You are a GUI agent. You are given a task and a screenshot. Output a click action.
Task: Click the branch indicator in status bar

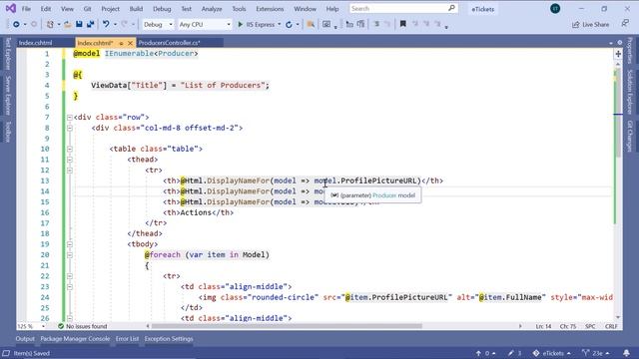(596, 353)
